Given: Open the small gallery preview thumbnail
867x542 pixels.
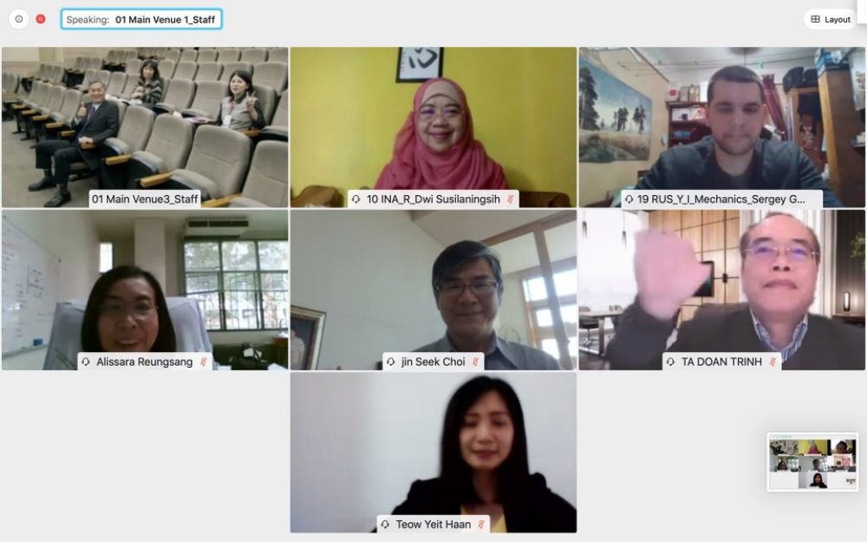Looking at the screenshot, I should click(x=812, y=462).
